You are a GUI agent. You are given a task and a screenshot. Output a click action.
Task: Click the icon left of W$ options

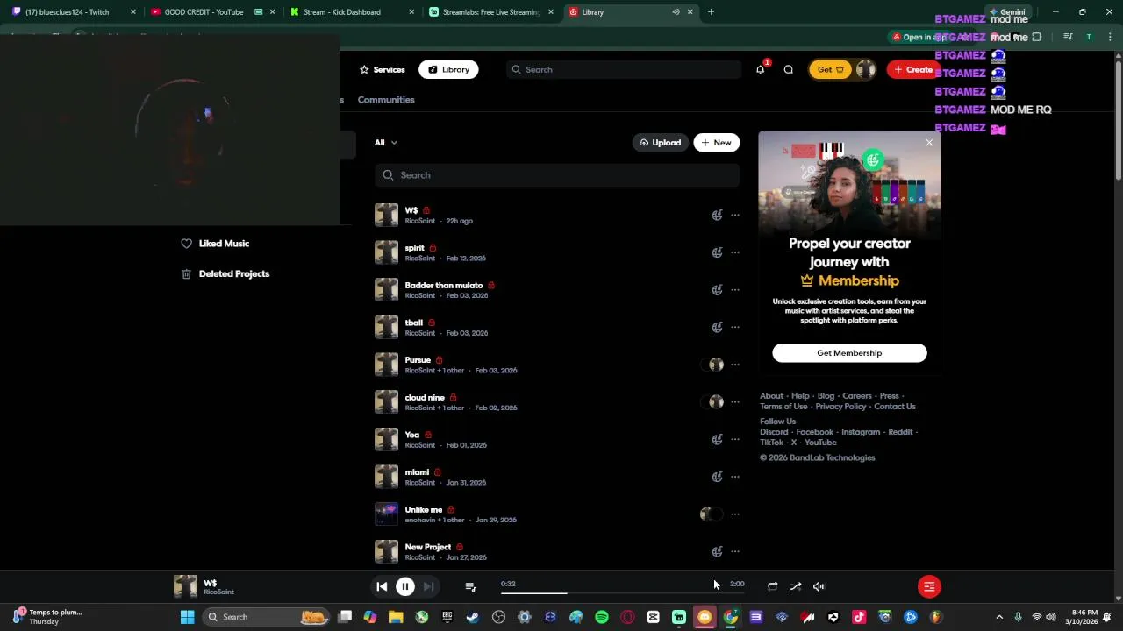coord(717,215)
